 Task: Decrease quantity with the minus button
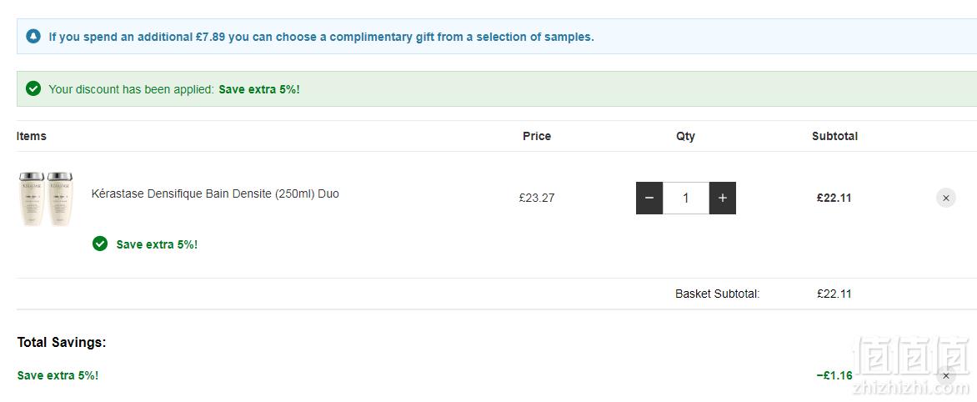tap(649, 198)
